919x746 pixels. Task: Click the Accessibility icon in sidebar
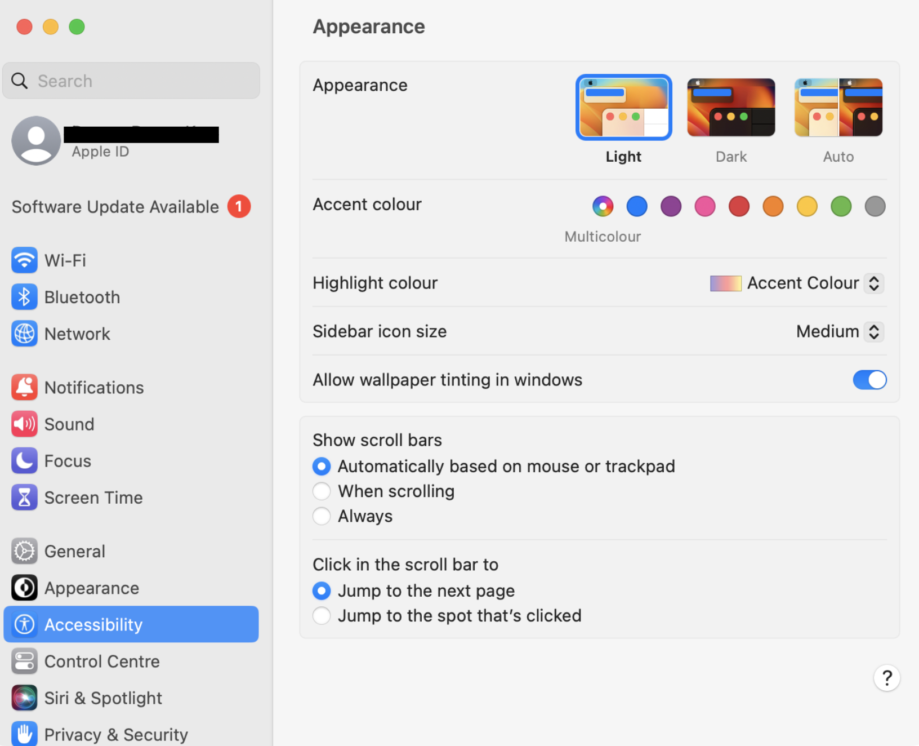(x=24, y=624)
